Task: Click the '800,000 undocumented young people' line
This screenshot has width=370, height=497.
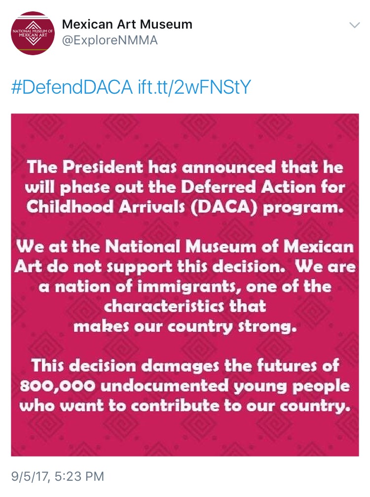Action: (185, 386)
